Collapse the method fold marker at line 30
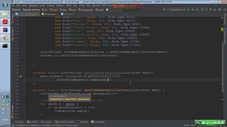The width and height of the screenshot is (227, 127). (25, 73)
